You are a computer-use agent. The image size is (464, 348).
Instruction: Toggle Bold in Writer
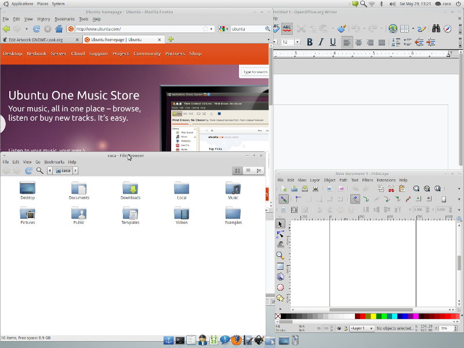tap(310, 42)
